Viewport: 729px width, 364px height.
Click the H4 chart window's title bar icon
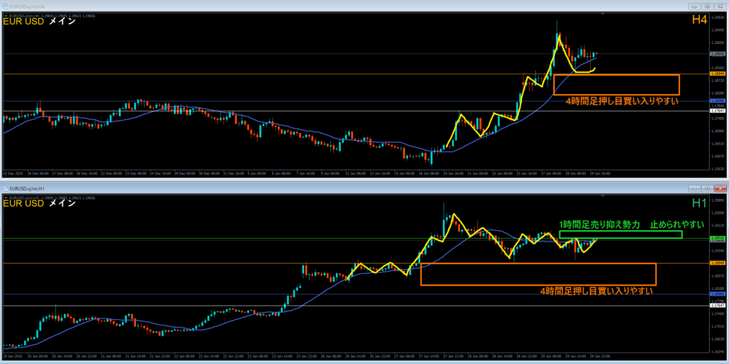[6, 6]
